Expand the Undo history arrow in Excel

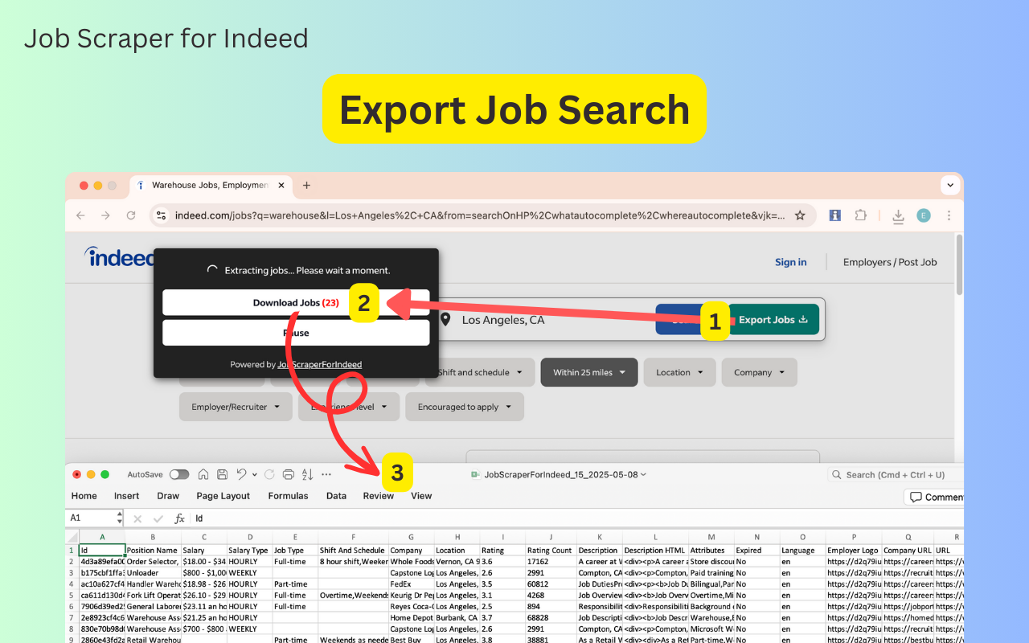click(x=254, y=475)
